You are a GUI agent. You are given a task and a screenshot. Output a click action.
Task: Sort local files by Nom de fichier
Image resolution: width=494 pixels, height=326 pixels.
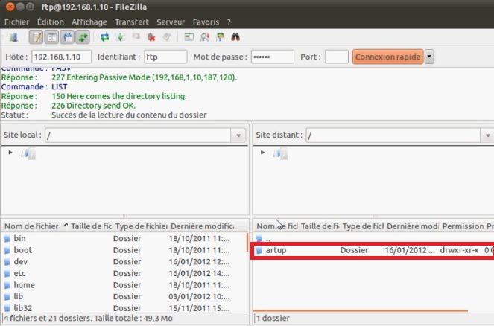pyautogui.click(x=35, y=226)
